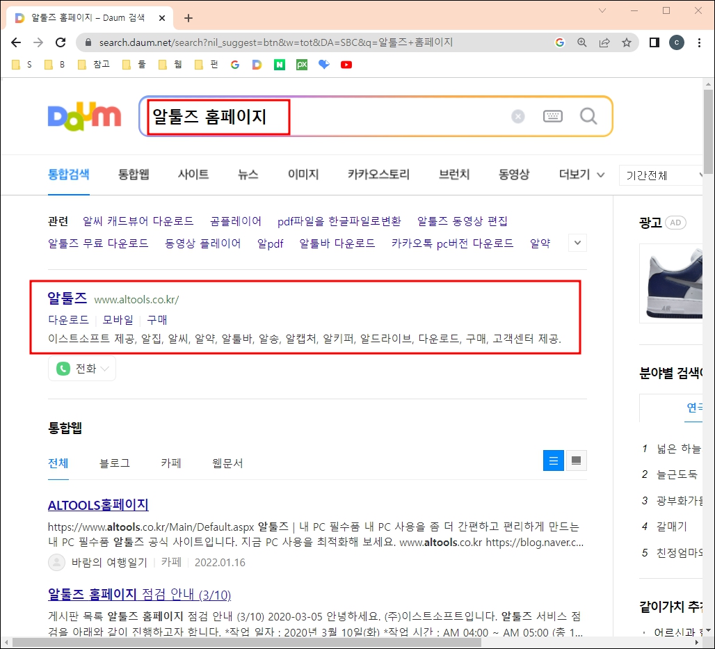Clear the search box with the x icon
This screenshot has width=715, height=649.
(517, 116)
